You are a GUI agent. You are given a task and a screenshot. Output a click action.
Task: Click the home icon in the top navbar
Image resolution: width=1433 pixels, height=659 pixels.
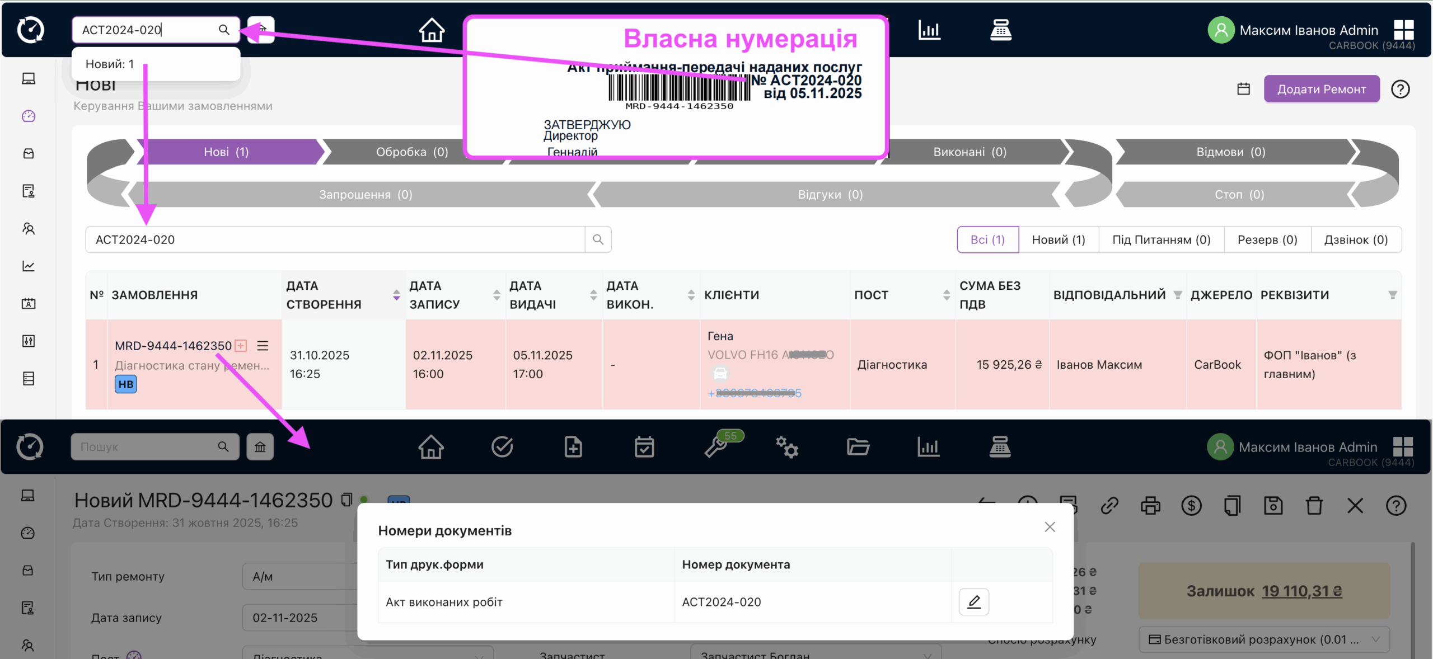click(432, 31)
